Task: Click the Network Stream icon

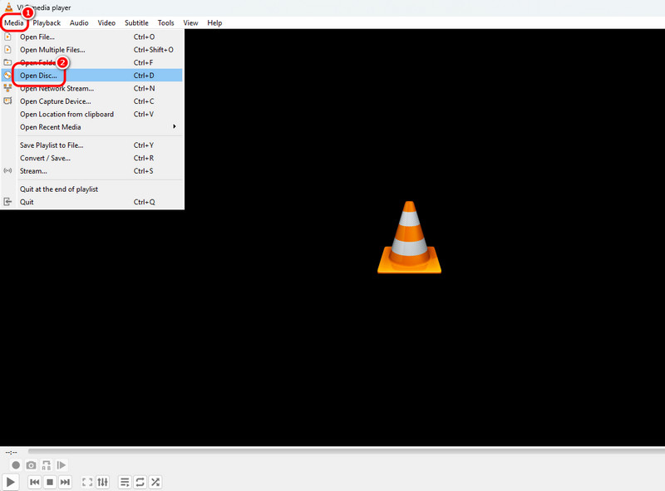Action: (7, 88)
